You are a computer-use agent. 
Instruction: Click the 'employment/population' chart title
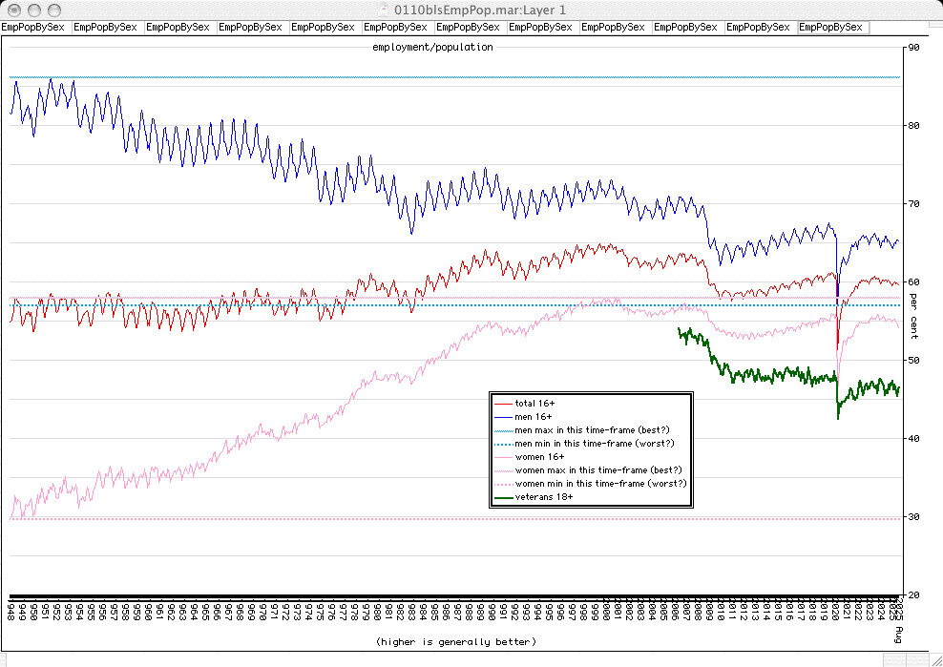[432, 47]
